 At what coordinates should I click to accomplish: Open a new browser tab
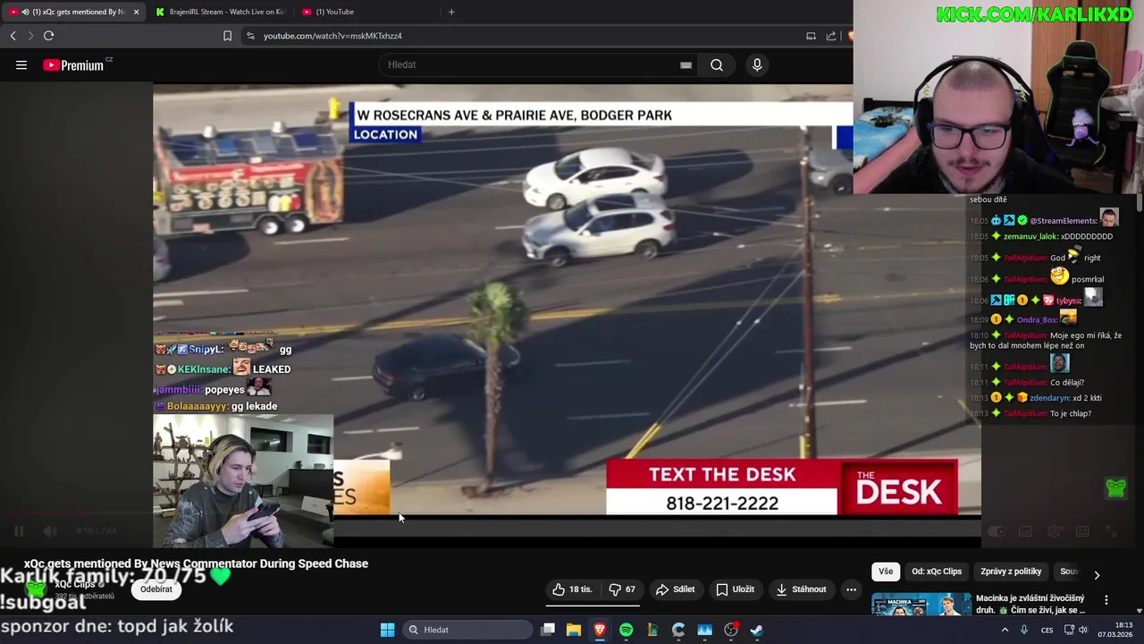(451, 12)
